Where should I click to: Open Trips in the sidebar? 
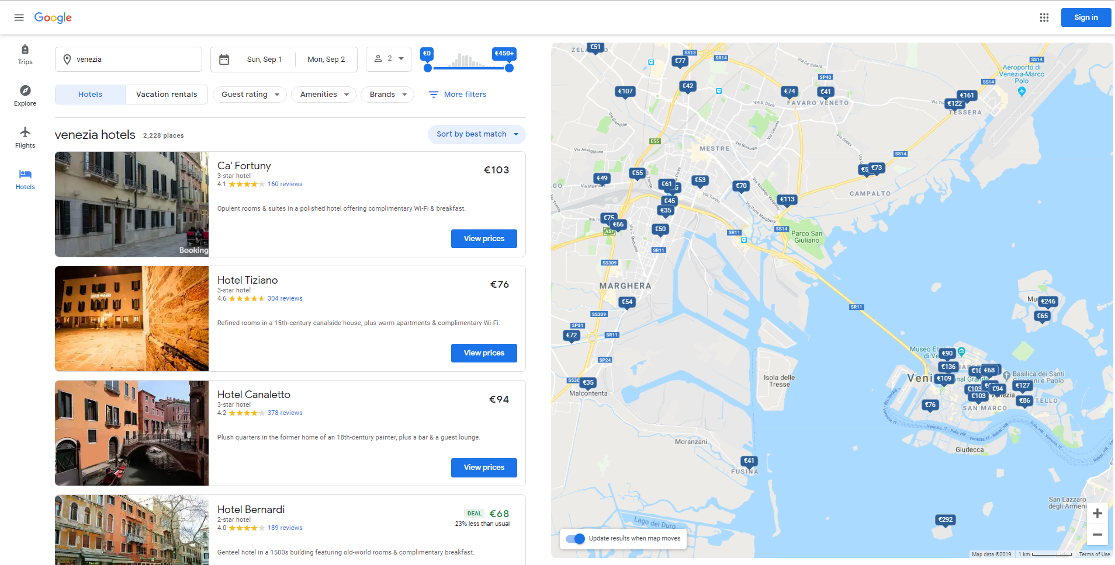pos(25,55)
